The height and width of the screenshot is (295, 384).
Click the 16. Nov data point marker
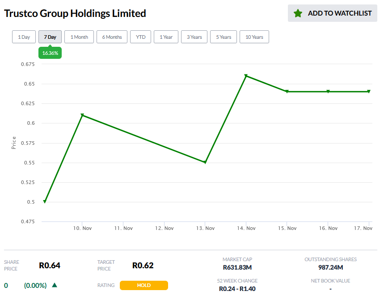[x=328, y=92]
